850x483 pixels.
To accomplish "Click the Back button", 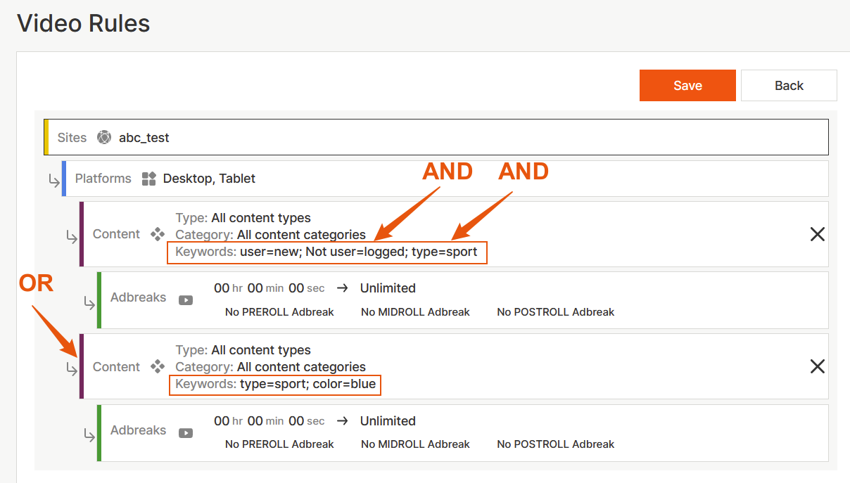I will point(788,85).
